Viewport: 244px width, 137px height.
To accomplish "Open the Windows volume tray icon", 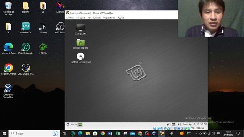I will (213, 134).
